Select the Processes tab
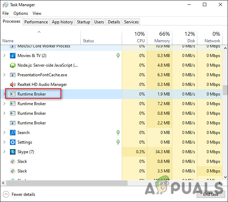Image resolution: width=228 pixels, height=202 pixels. coord(12,21)
